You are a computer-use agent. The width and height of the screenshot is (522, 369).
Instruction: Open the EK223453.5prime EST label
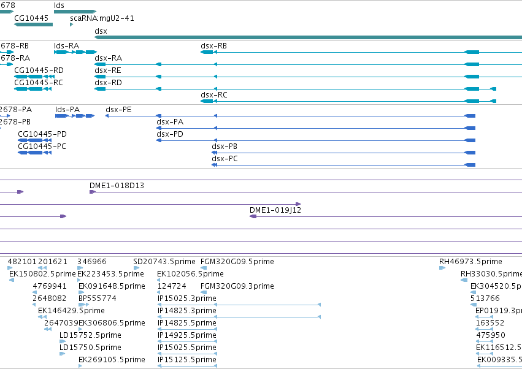pos(110,274)
